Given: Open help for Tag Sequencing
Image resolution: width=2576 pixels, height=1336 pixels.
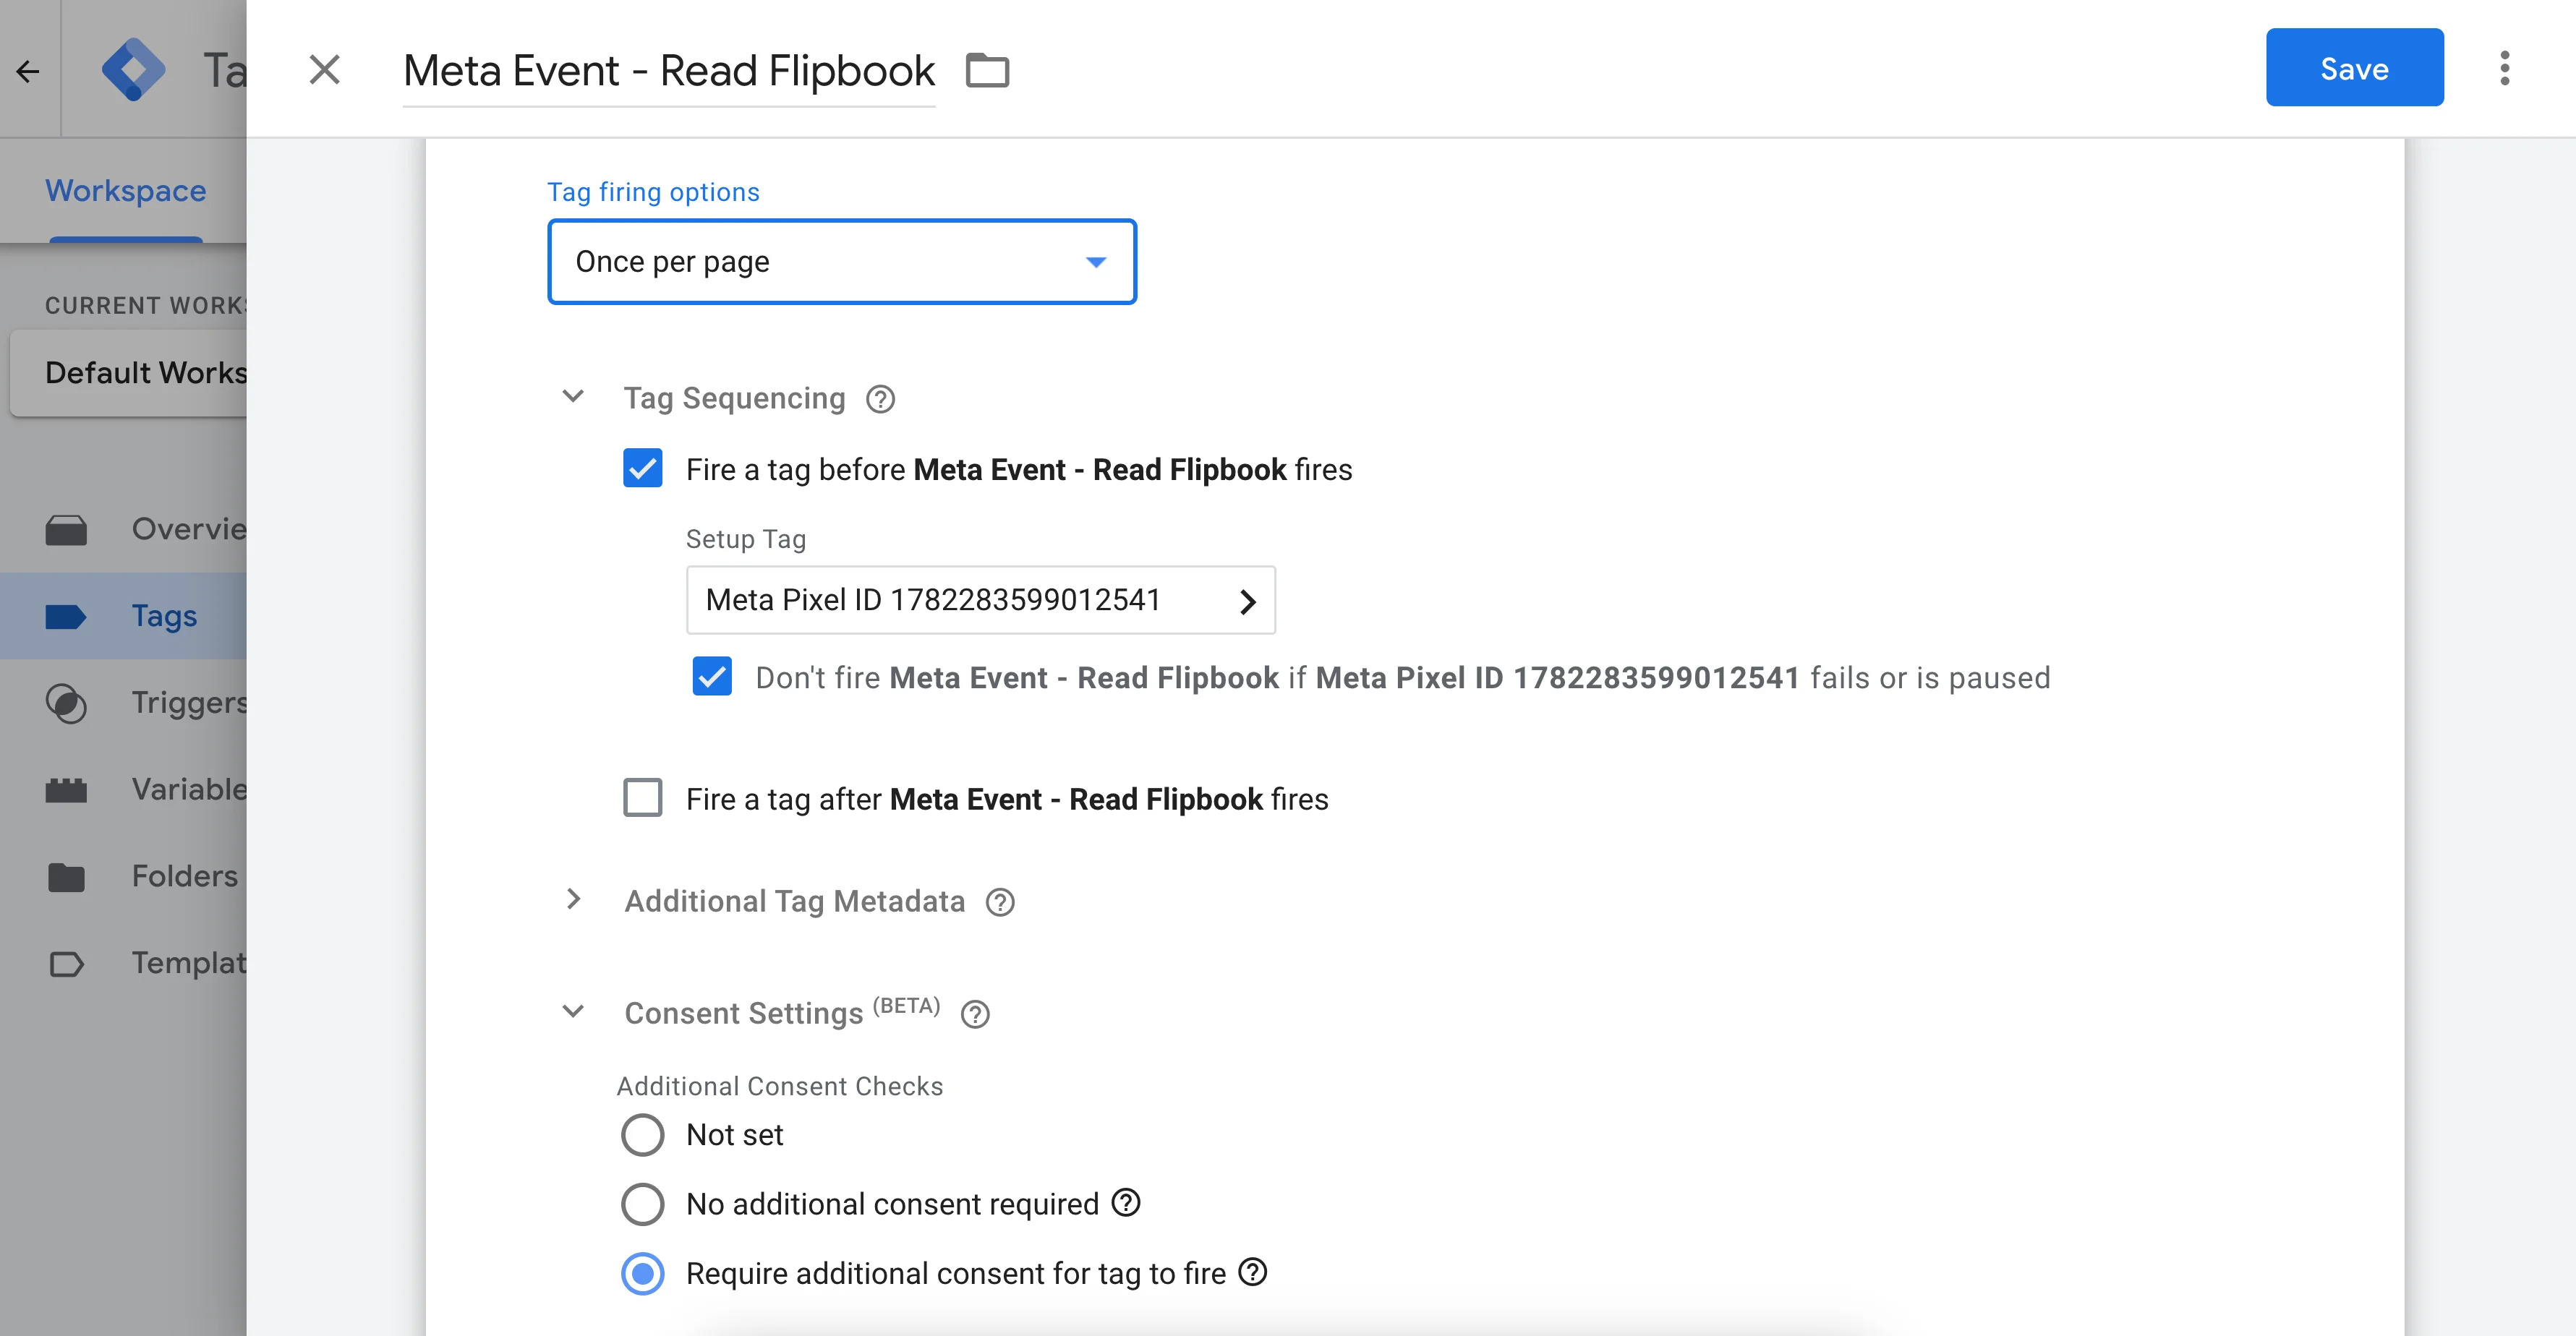Looking at the screenshot, I should click(x=880, y=399).
